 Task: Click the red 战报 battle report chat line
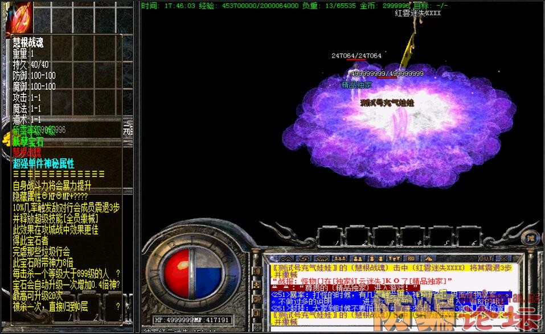click(x=362, y=281)
